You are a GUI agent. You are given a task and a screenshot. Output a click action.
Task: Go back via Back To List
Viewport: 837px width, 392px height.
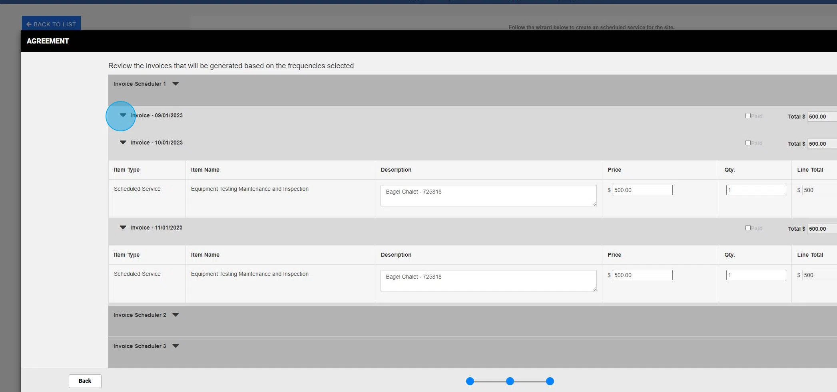[51, 24]
